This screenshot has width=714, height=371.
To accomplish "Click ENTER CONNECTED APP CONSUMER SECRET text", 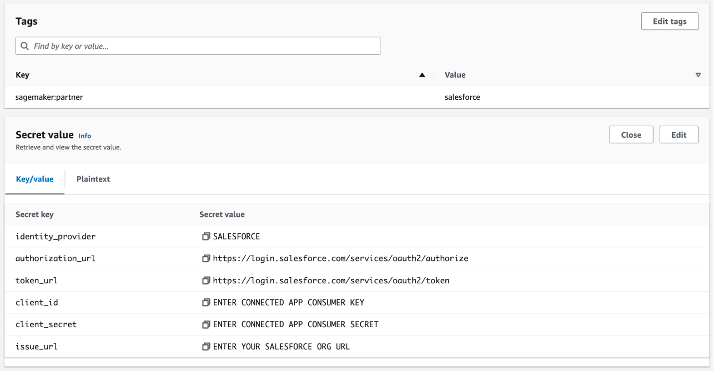I will click(296, 324).
